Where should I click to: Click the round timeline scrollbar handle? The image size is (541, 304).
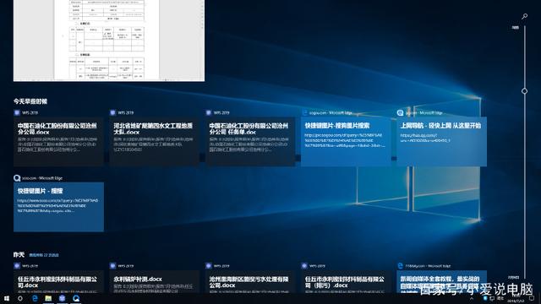point(524,91)
